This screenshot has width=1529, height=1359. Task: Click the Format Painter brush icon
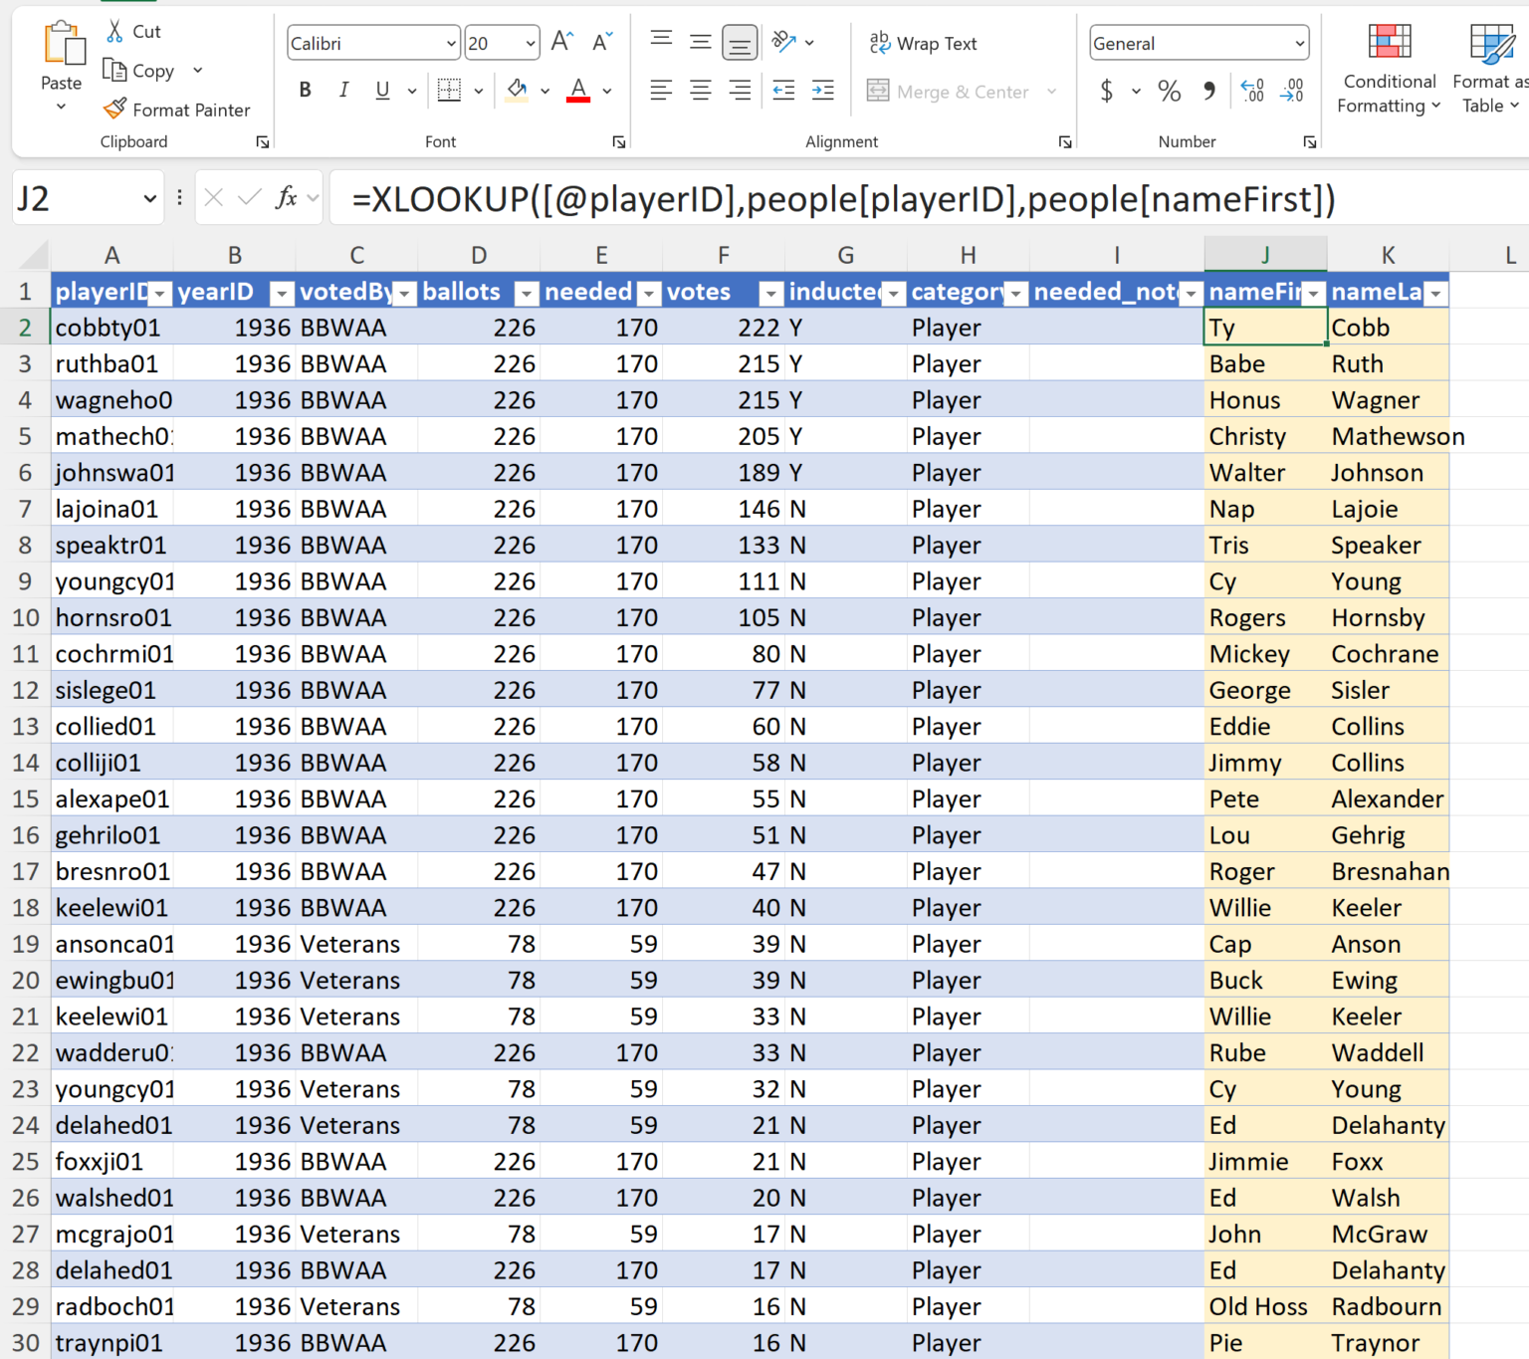pyautogui.click(x=115, y=109)
